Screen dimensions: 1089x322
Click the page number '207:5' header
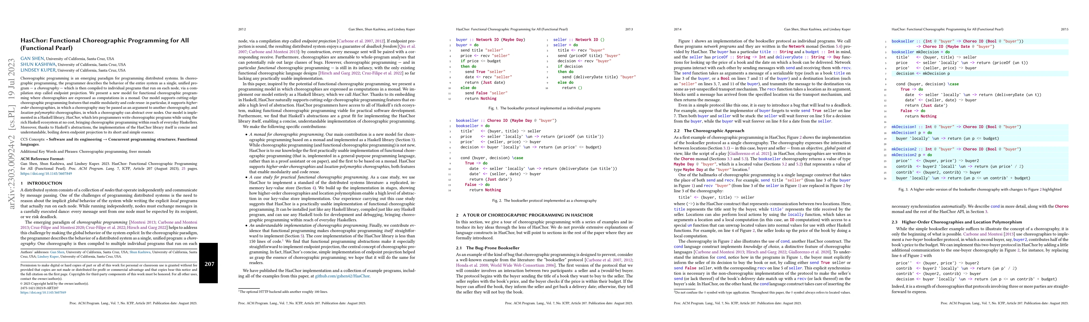pos(1065,30)
